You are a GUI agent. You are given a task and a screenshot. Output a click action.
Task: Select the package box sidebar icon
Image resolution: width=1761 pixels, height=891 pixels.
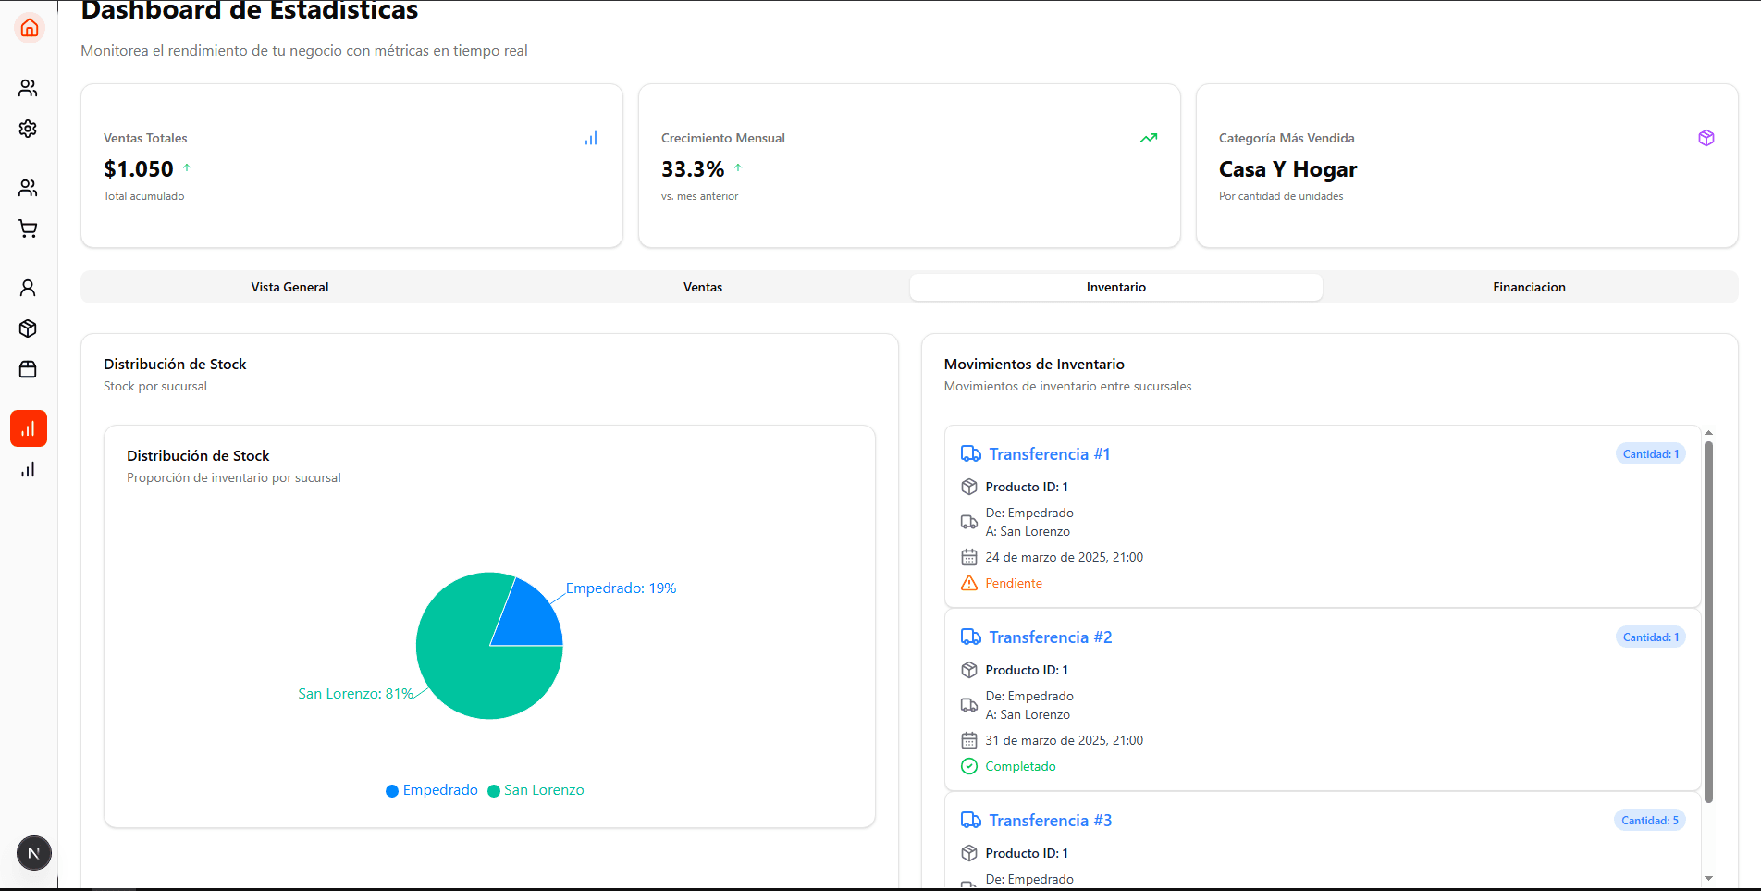click(28, 328)
